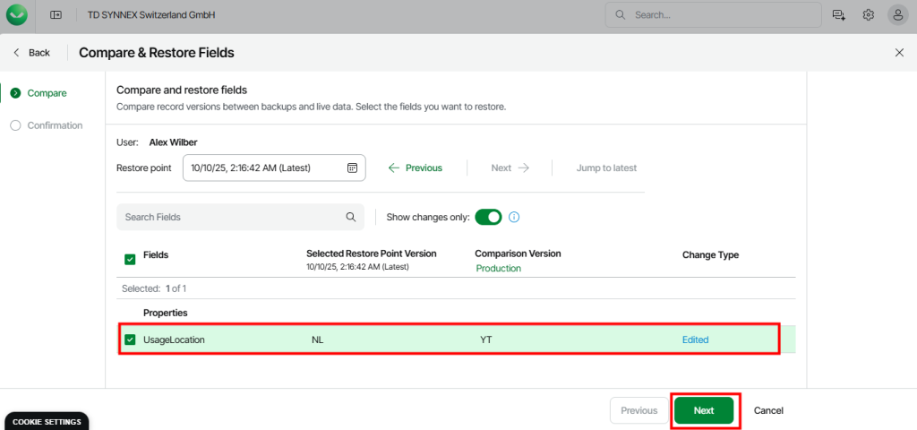Click the Veeam logo icon
This screenshot has width=917, height=430.
pos(17,15)
